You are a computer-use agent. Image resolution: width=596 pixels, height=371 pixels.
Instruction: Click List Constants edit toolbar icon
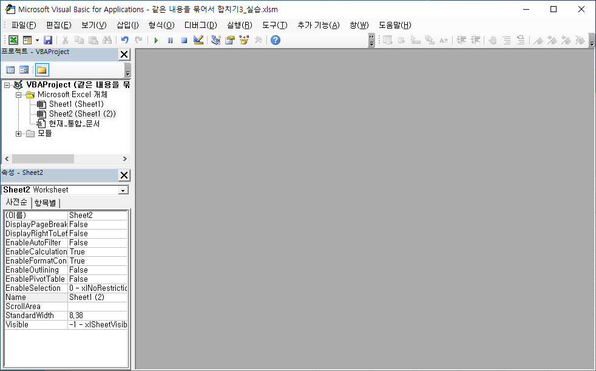(x=401, y=40)
